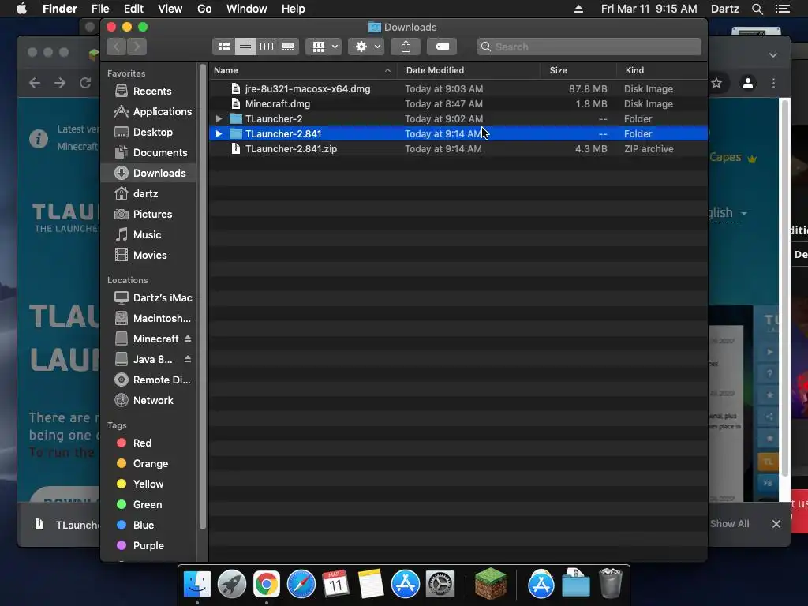808x606 pixels.
Task: Sort by Size column header
Action: 578,70
